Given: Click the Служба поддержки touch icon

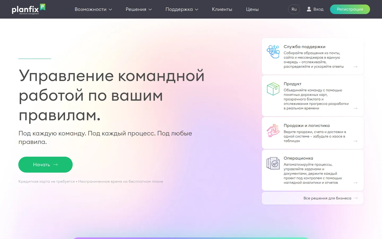Looking at the screenshot, I should [x=273, y=52].
